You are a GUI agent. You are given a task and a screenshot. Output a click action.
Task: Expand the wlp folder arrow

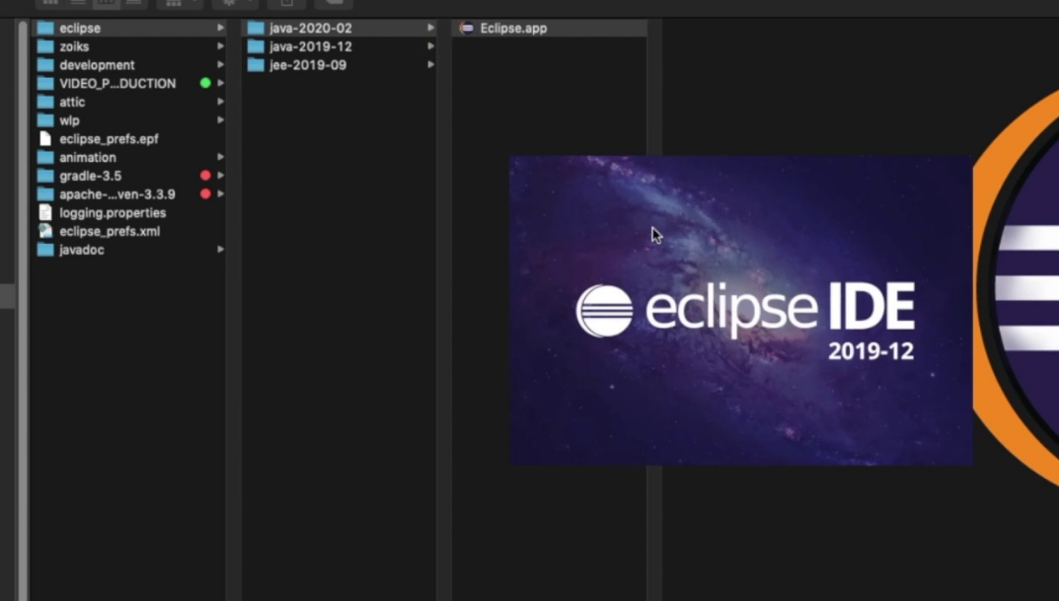pos(220,120)
